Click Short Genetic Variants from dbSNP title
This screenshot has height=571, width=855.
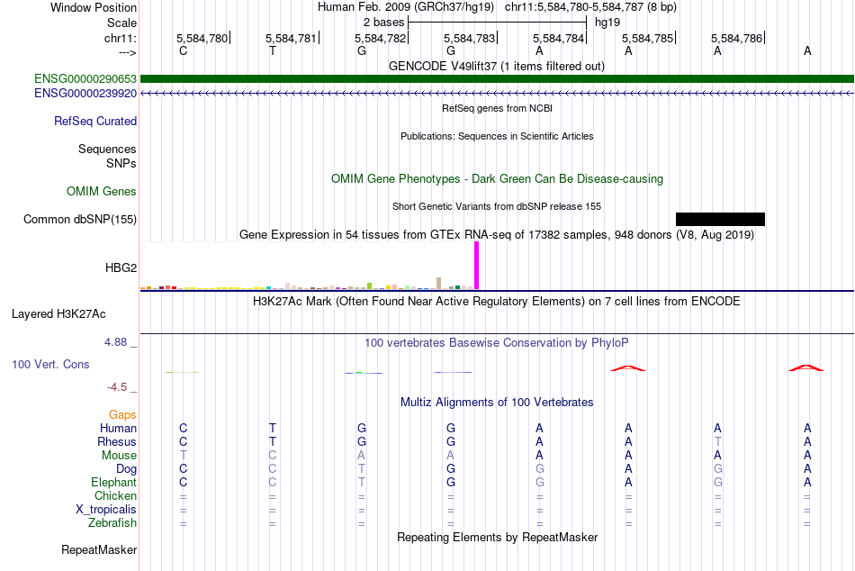pyautogui.click(x=497, y=207)
